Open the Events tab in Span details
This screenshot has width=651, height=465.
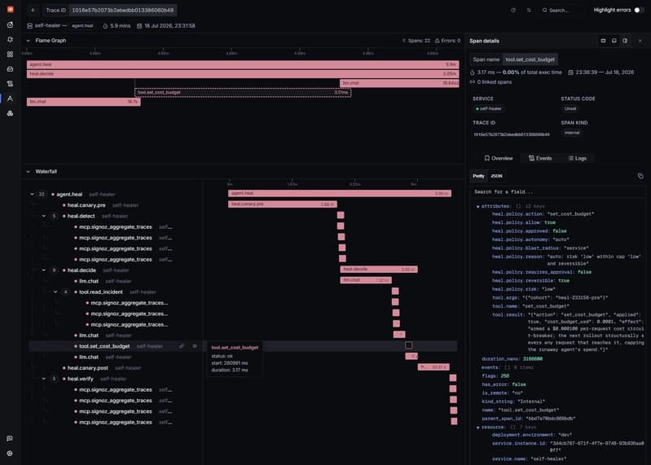coord(540,158)
